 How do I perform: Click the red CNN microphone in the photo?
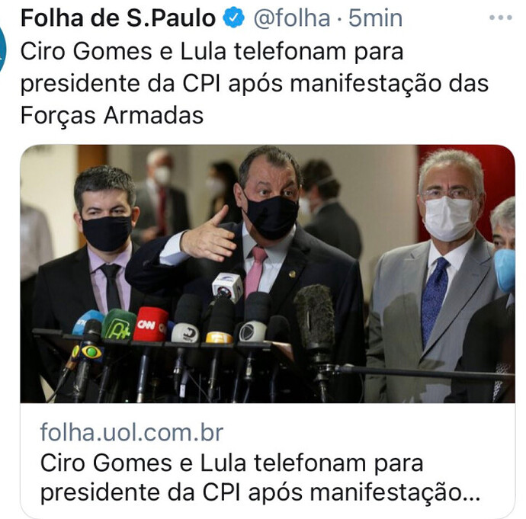[x=150, y=324]
